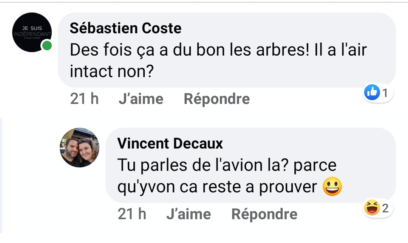Image resolution: width=408 pixels, height=243 pixels.
Task: Open the 21 h timestamp on Sébastien's comment
Action: pos(84,99)
